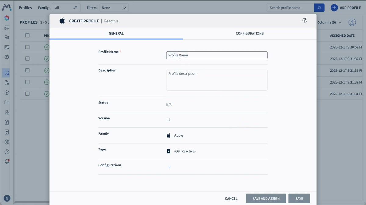Open the Enrollment sidebar icon
This screenshot has width=366, height=205.
(x=7, y=47)
